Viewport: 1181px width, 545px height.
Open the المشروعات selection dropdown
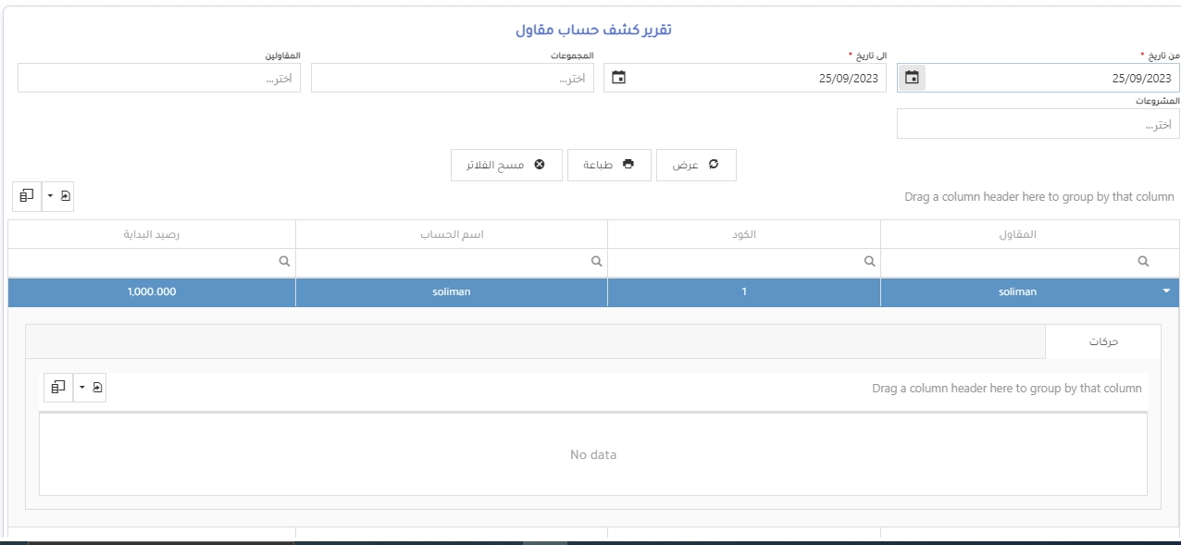pyautogui.click(x=1038, y=124)
